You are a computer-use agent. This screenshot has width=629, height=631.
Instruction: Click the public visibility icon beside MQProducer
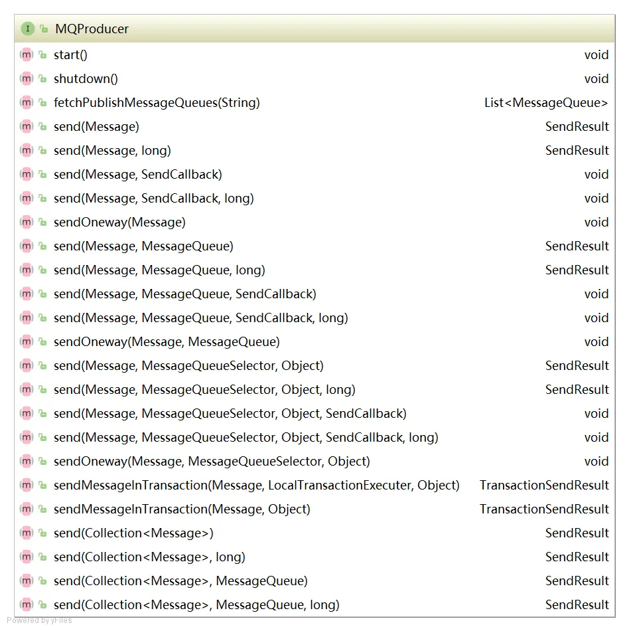click(44, 29)
